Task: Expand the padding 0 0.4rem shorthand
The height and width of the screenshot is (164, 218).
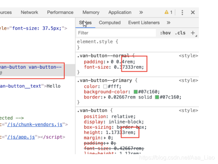Action: [108, 62]
